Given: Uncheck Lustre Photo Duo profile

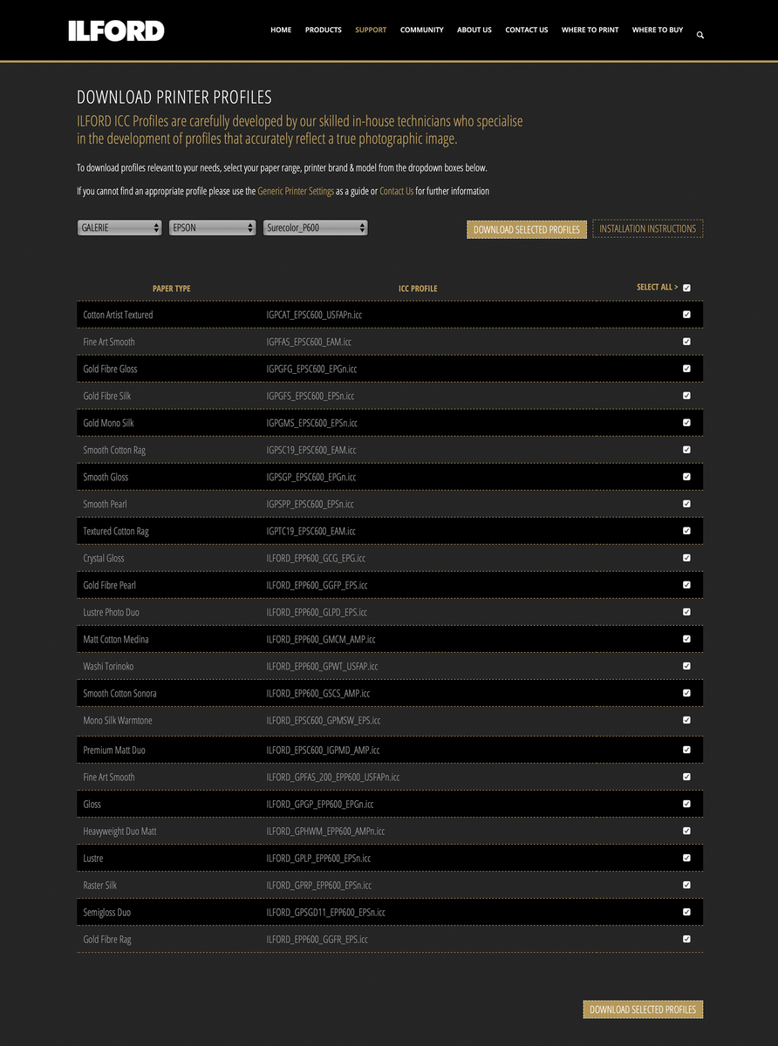Looking at the screenshot, I should click(x=686, y=612).
